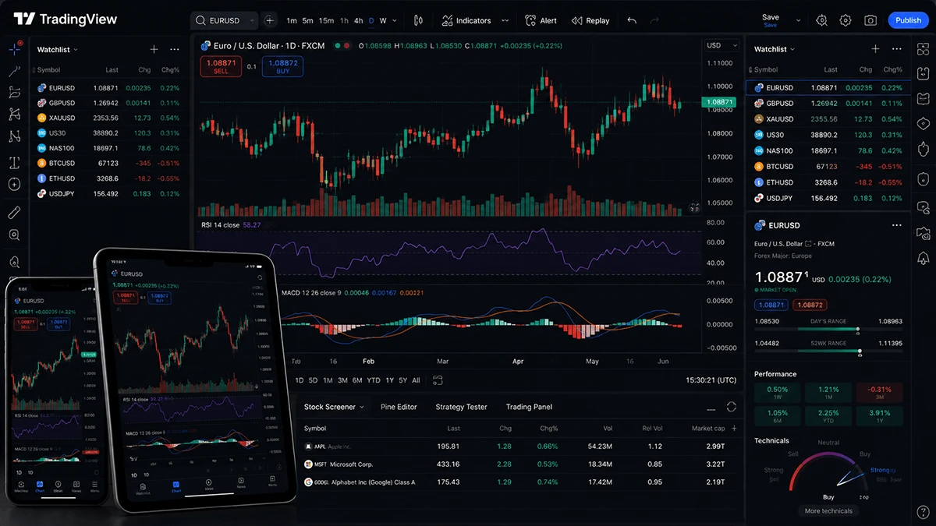Take a chart snapshot with camera icon
The image size is (936, 526).
(870, 20)
